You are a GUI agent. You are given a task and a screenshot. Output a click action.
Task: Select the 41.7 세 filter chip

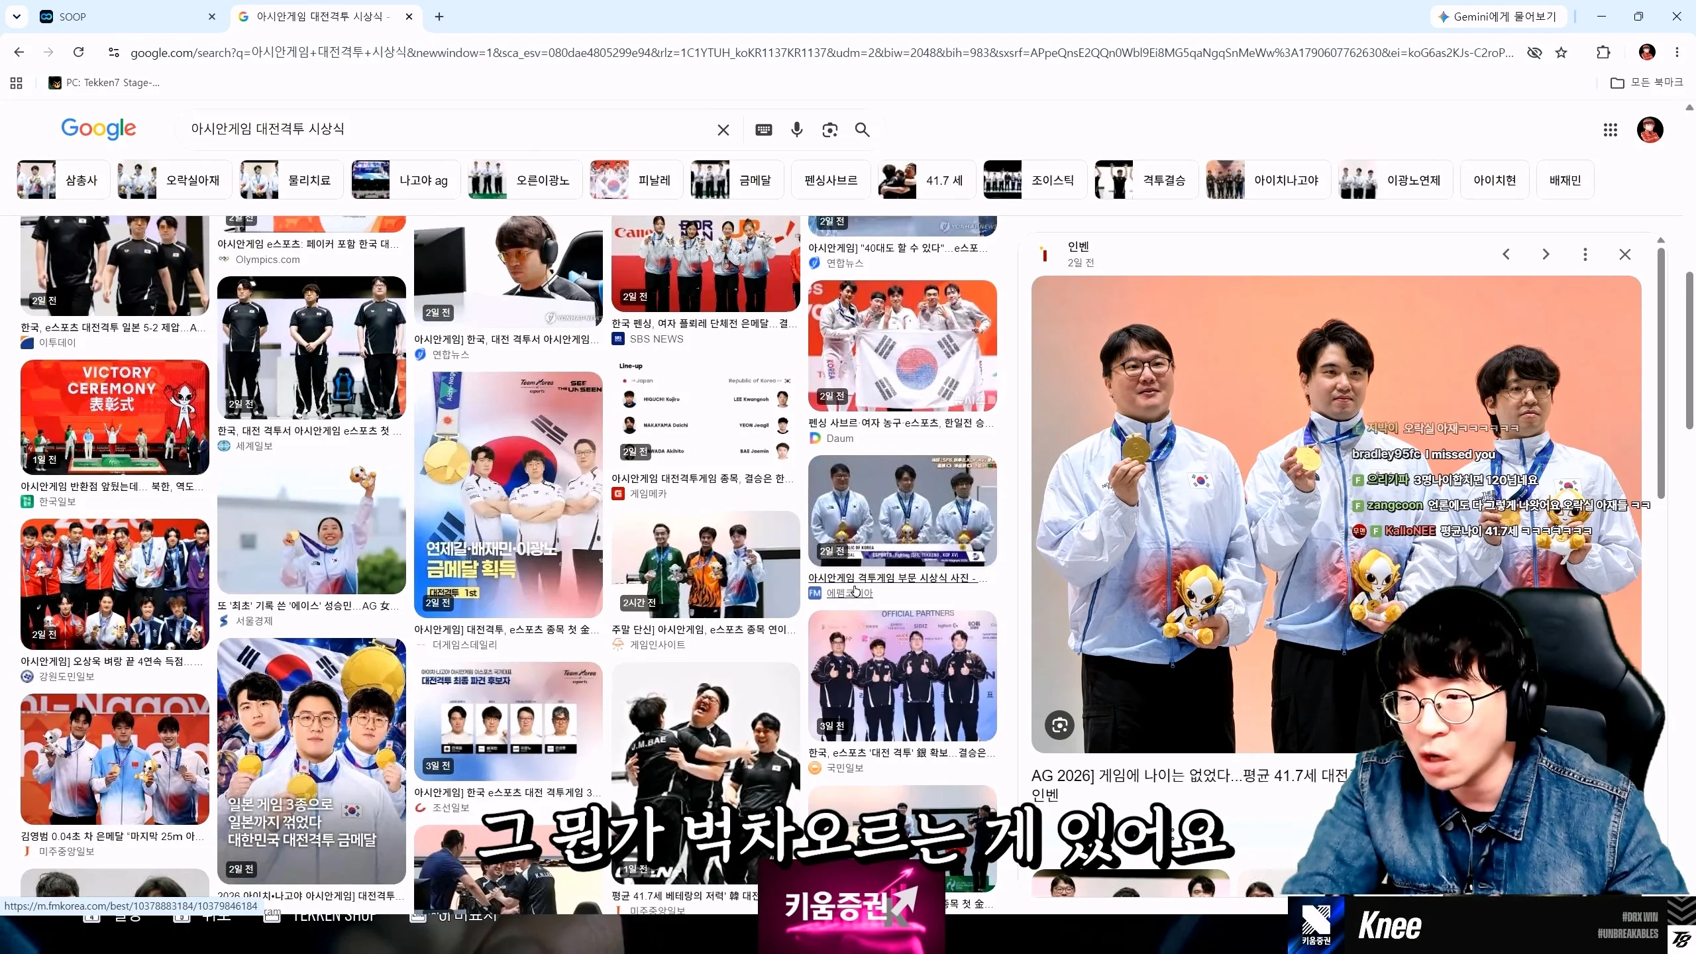pos(926,180)
